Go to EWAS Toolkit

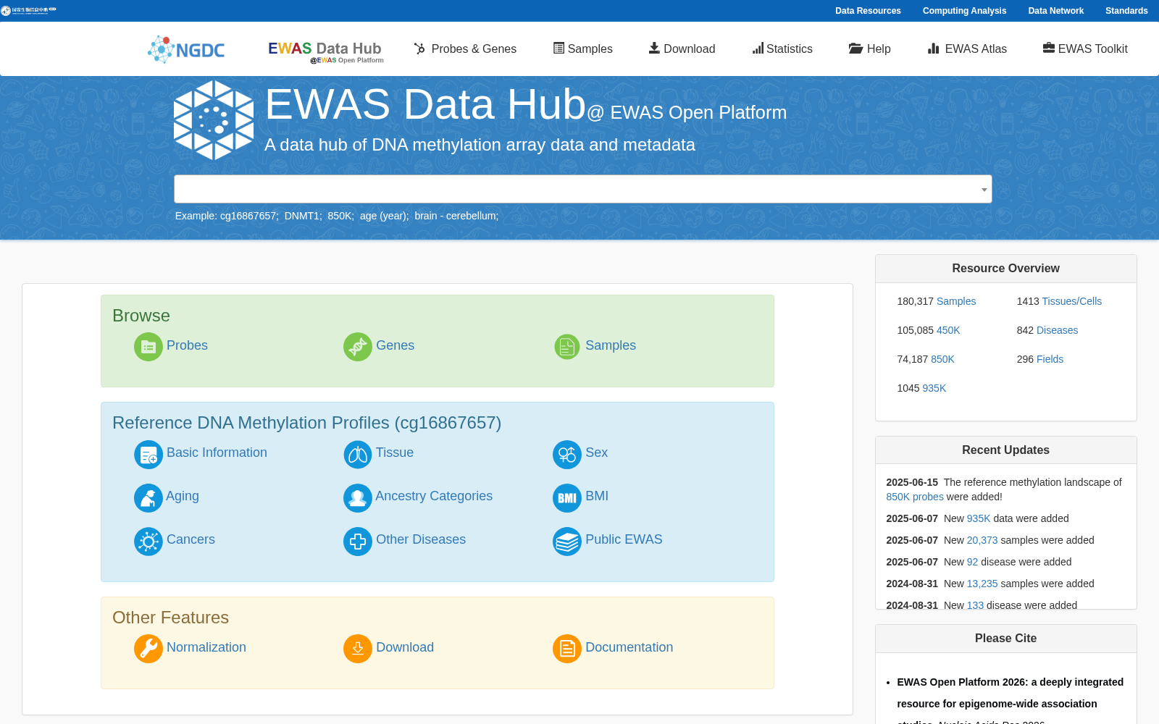coord(1085,49)
